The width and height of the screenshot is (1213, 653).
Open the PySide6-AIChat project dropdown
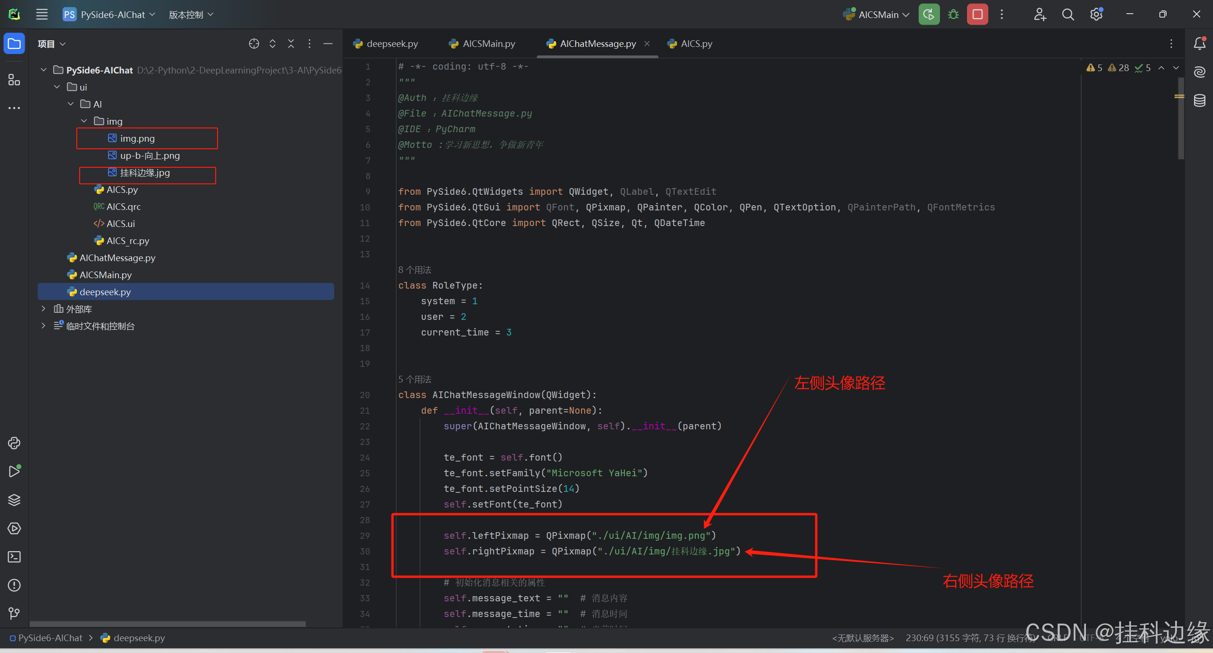[x=109, y=14]
